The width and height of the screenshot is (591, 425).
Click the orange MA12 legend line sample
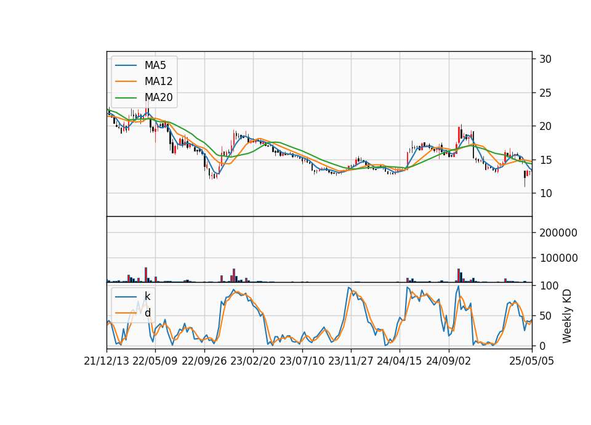tap(126, 81)
